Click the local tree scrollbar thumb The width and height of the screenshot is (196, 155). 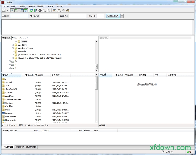coord(96,67)
